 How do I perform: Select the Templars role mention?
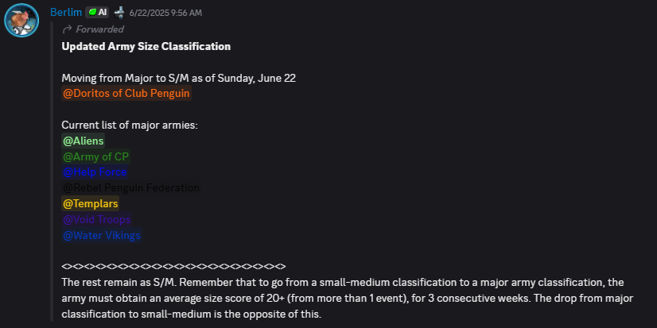[x=90, y=204]
